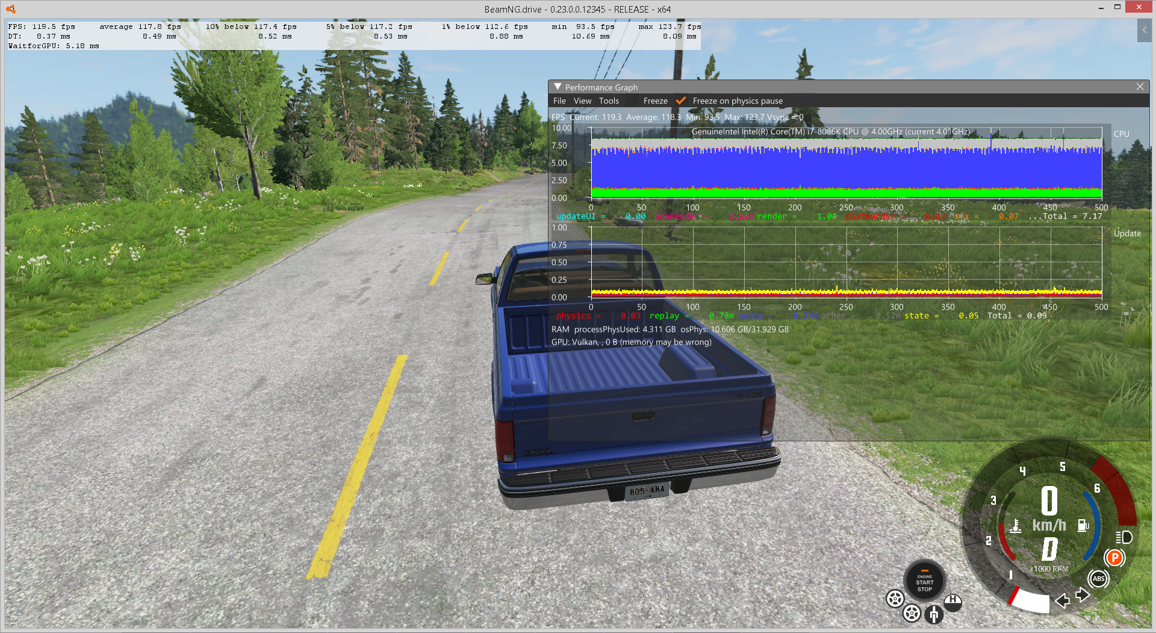
Task: Click the 'updateUI' legend entry
Action: click(600, 216)
